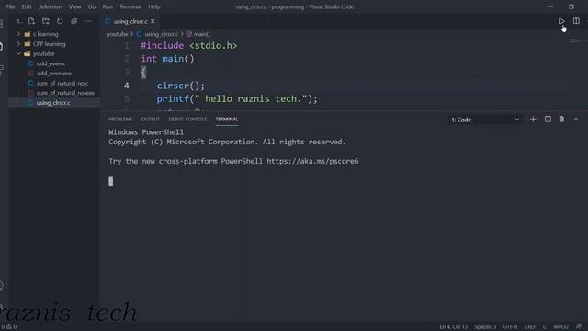Open the Go menu

pyautogui.click(x=92, y=6)
